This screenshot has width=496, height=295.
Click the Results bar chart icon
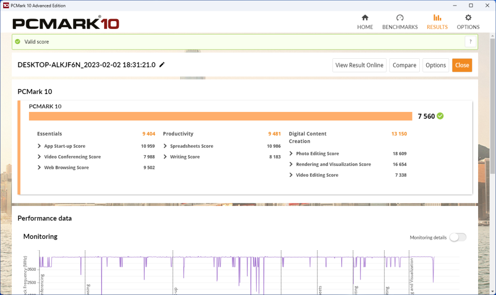(x=437, y=17)
